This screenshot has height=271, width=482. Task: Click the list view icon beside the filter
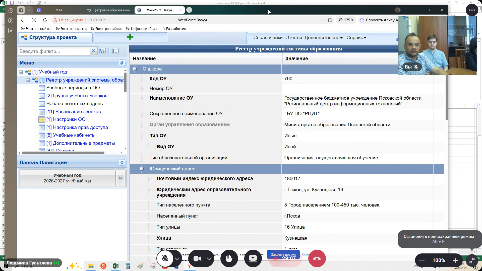[115, 51]
